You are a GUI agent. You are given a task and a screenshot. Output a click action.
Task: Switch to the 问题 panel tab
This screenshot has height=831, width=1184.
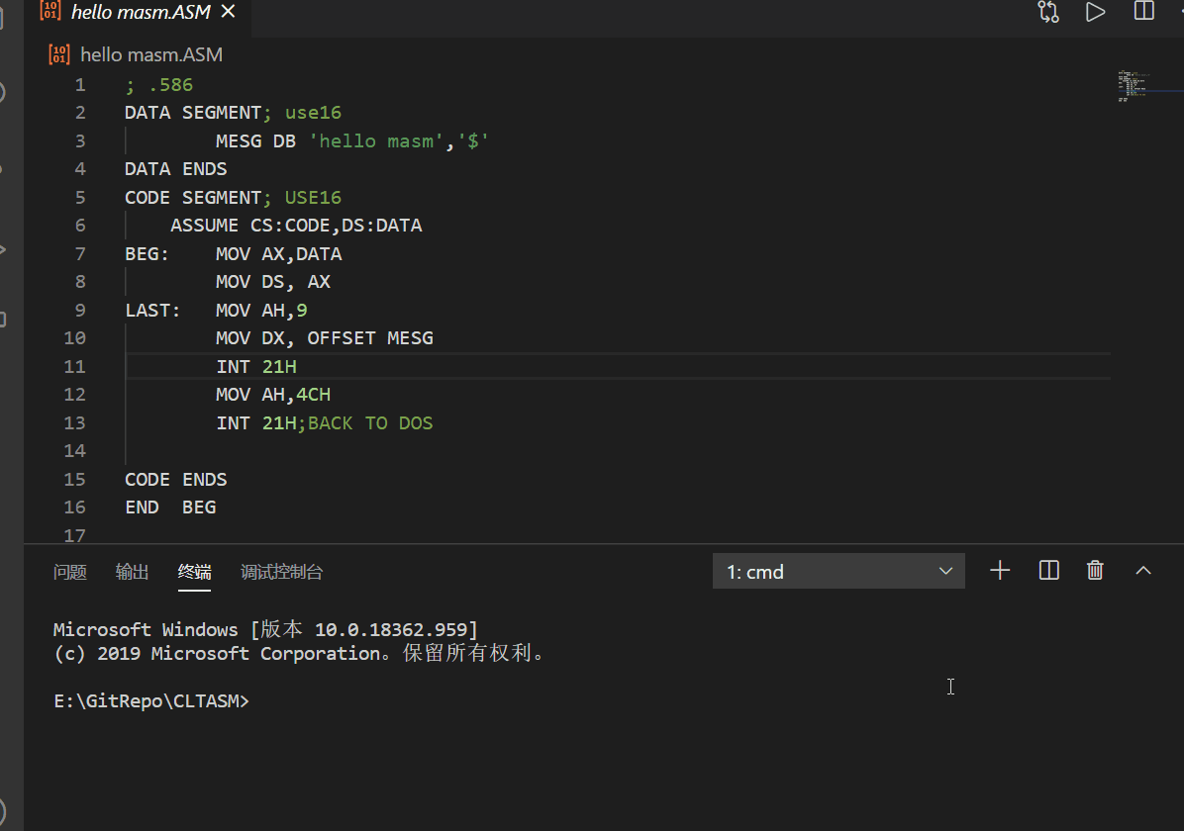70,572
